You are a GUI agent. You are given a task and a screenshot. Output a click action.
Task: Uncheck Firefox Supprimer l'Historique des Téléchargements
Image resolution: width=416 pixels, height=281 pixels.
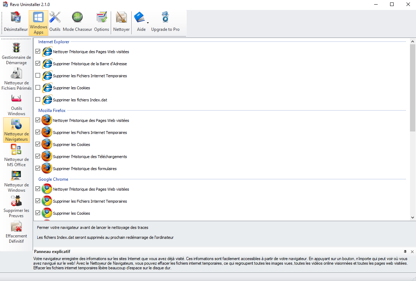pos(38,156)
